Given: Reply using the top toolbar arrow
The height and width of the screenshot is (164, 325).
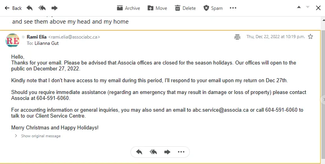Looking at the screenshot, I should [x=29, y=8].
